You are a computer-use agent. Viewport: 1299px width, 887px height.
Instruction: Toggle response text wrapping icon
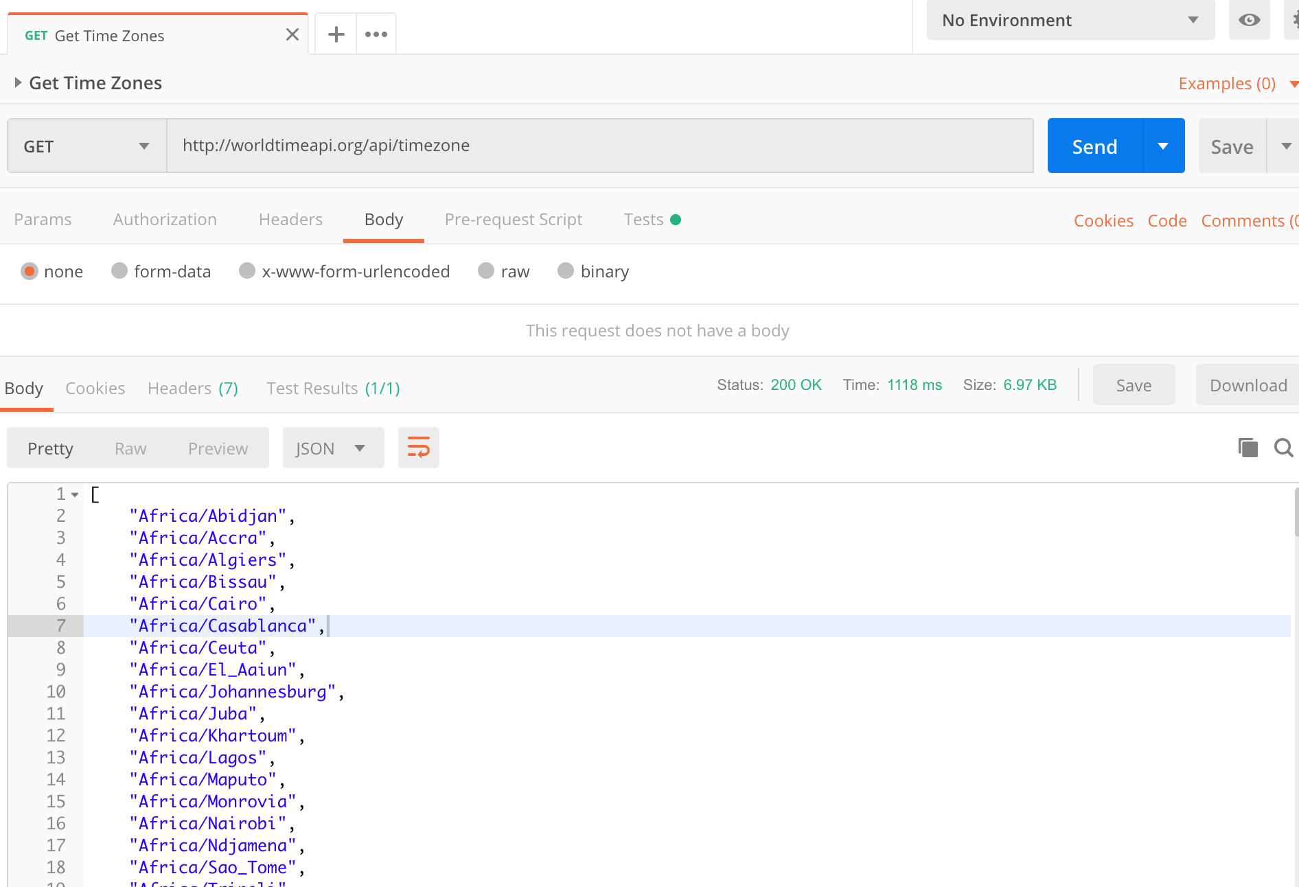[x=418, y=447]
